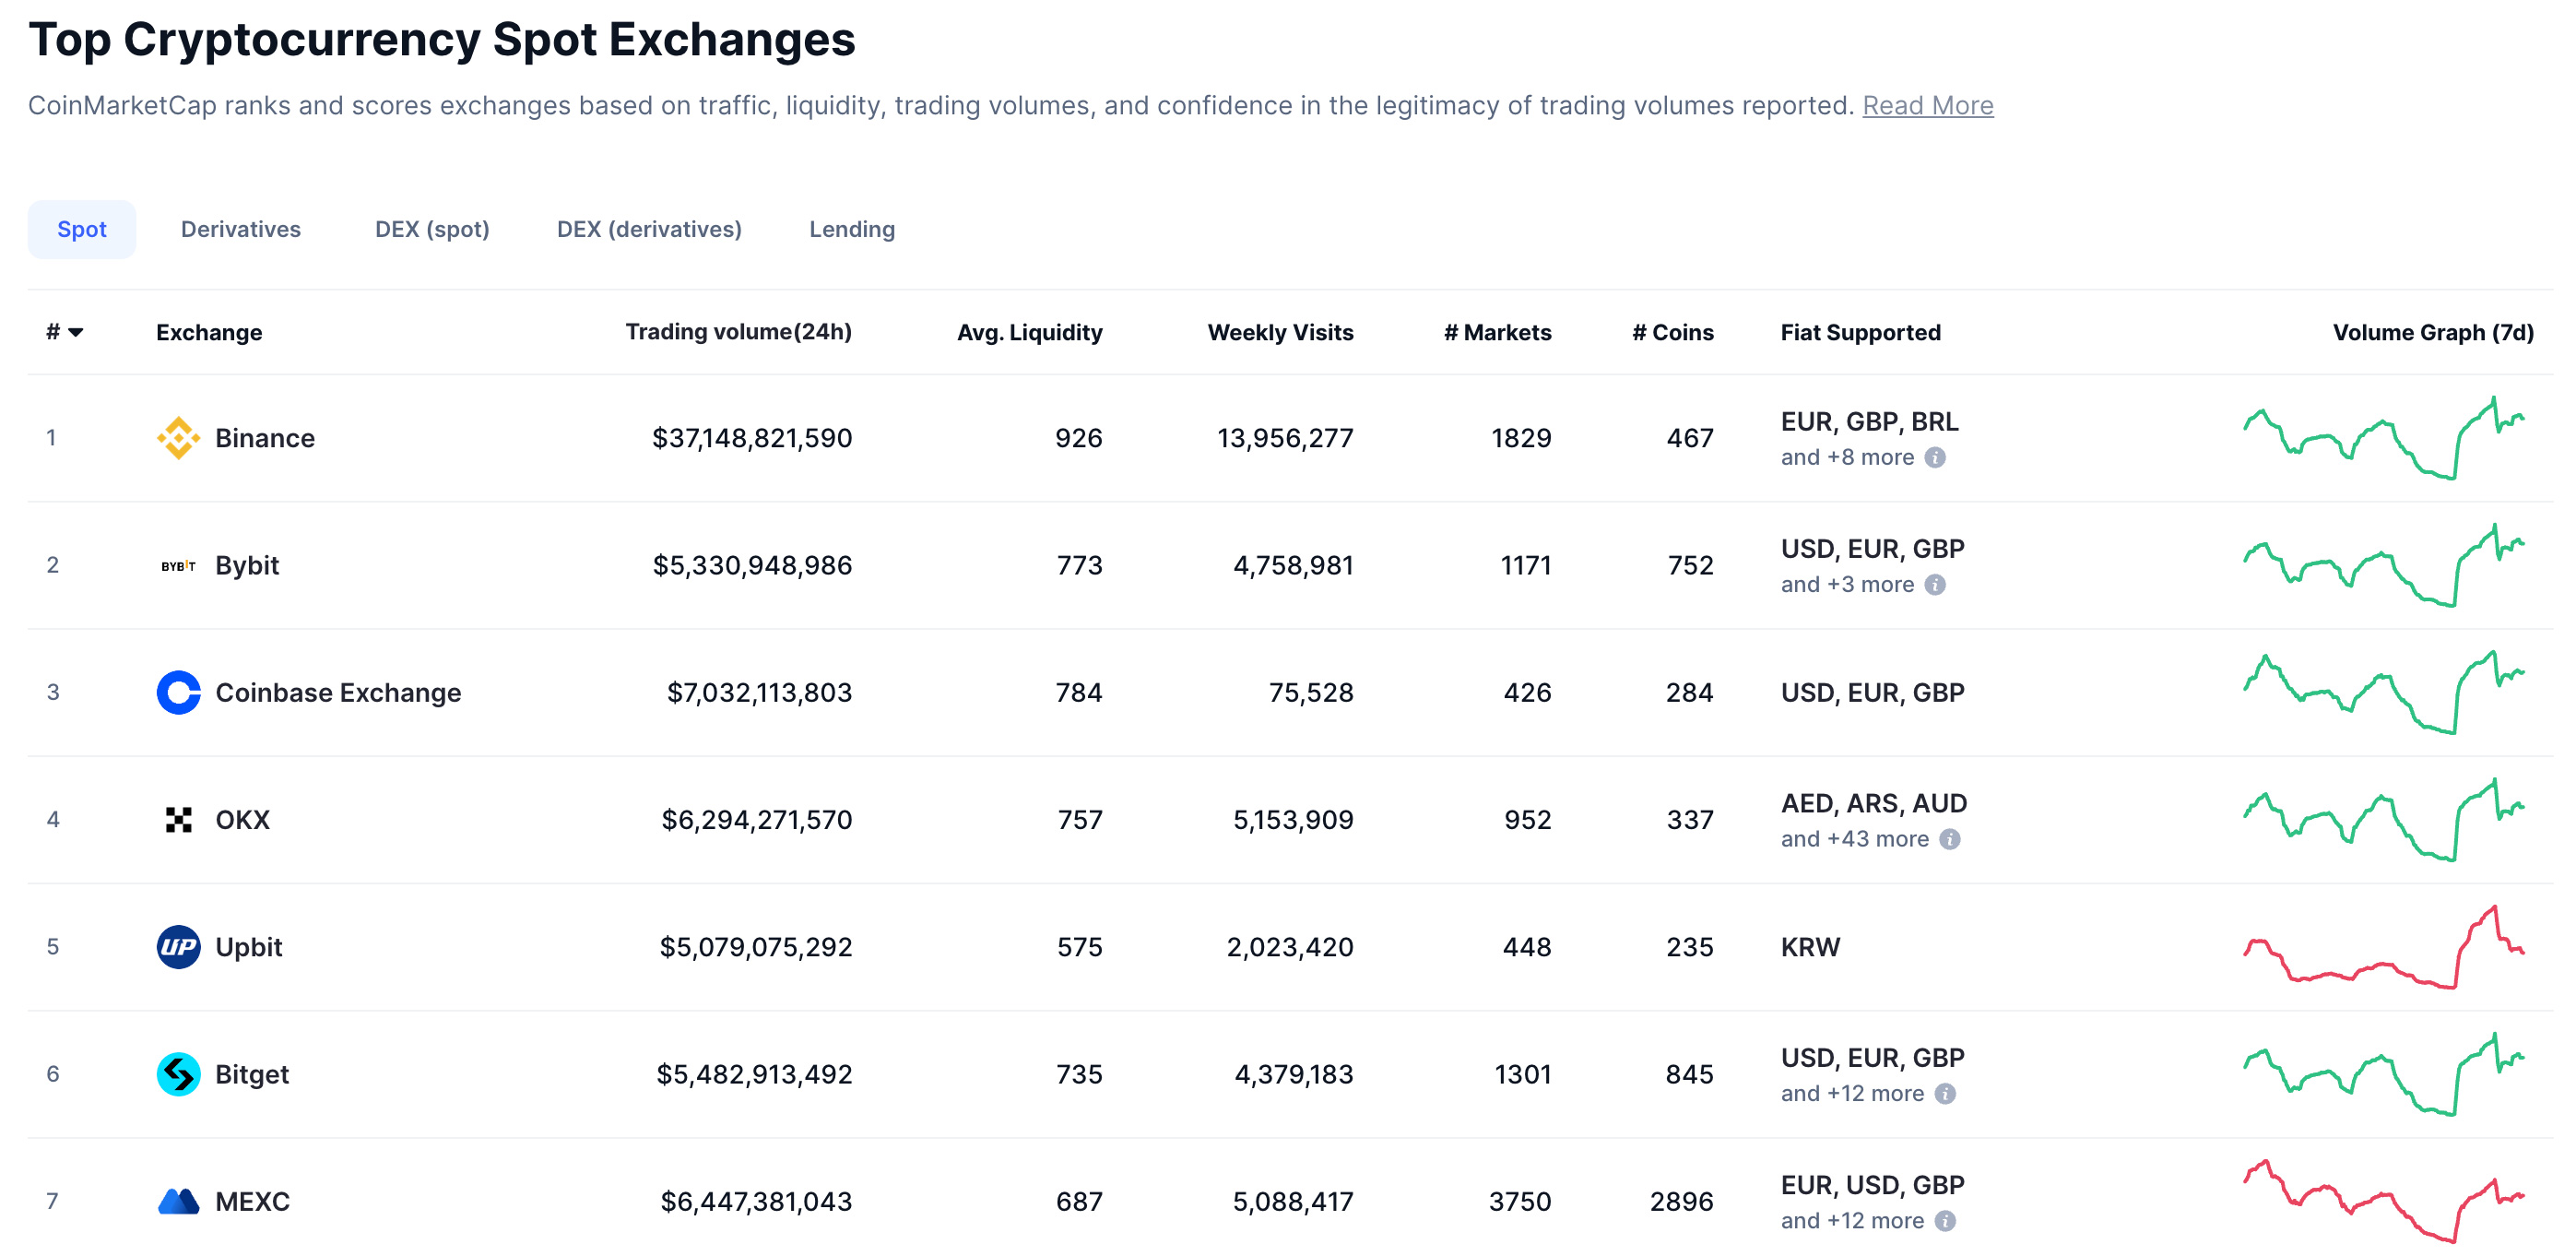Click Binance's green 7d volume graph

click(x=2383, y=438)
